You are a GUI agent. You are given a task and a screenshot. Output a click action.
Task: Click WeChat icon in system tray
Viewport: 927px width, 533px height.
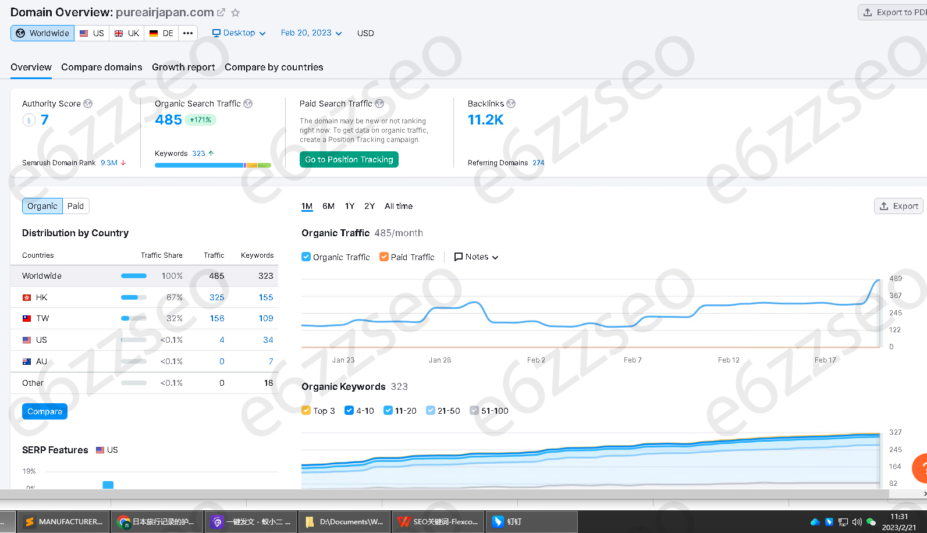pyautogui.click(x=871, y=522)
